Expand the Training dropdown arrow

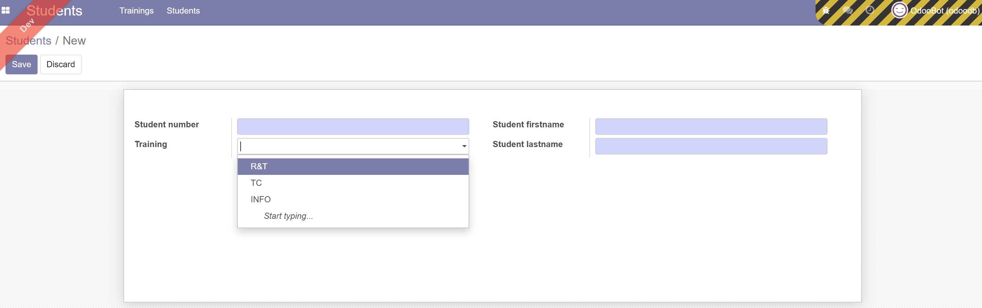pos(463,146)
